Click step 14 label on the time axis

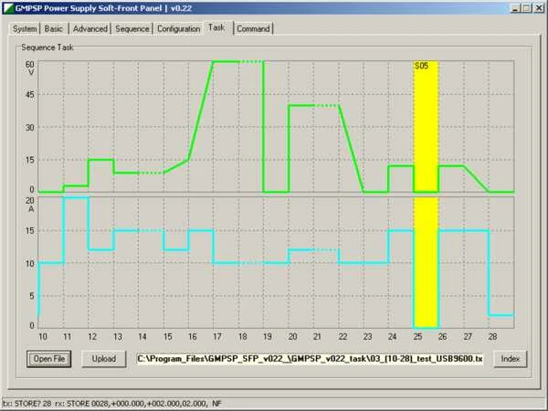[142, 336]
